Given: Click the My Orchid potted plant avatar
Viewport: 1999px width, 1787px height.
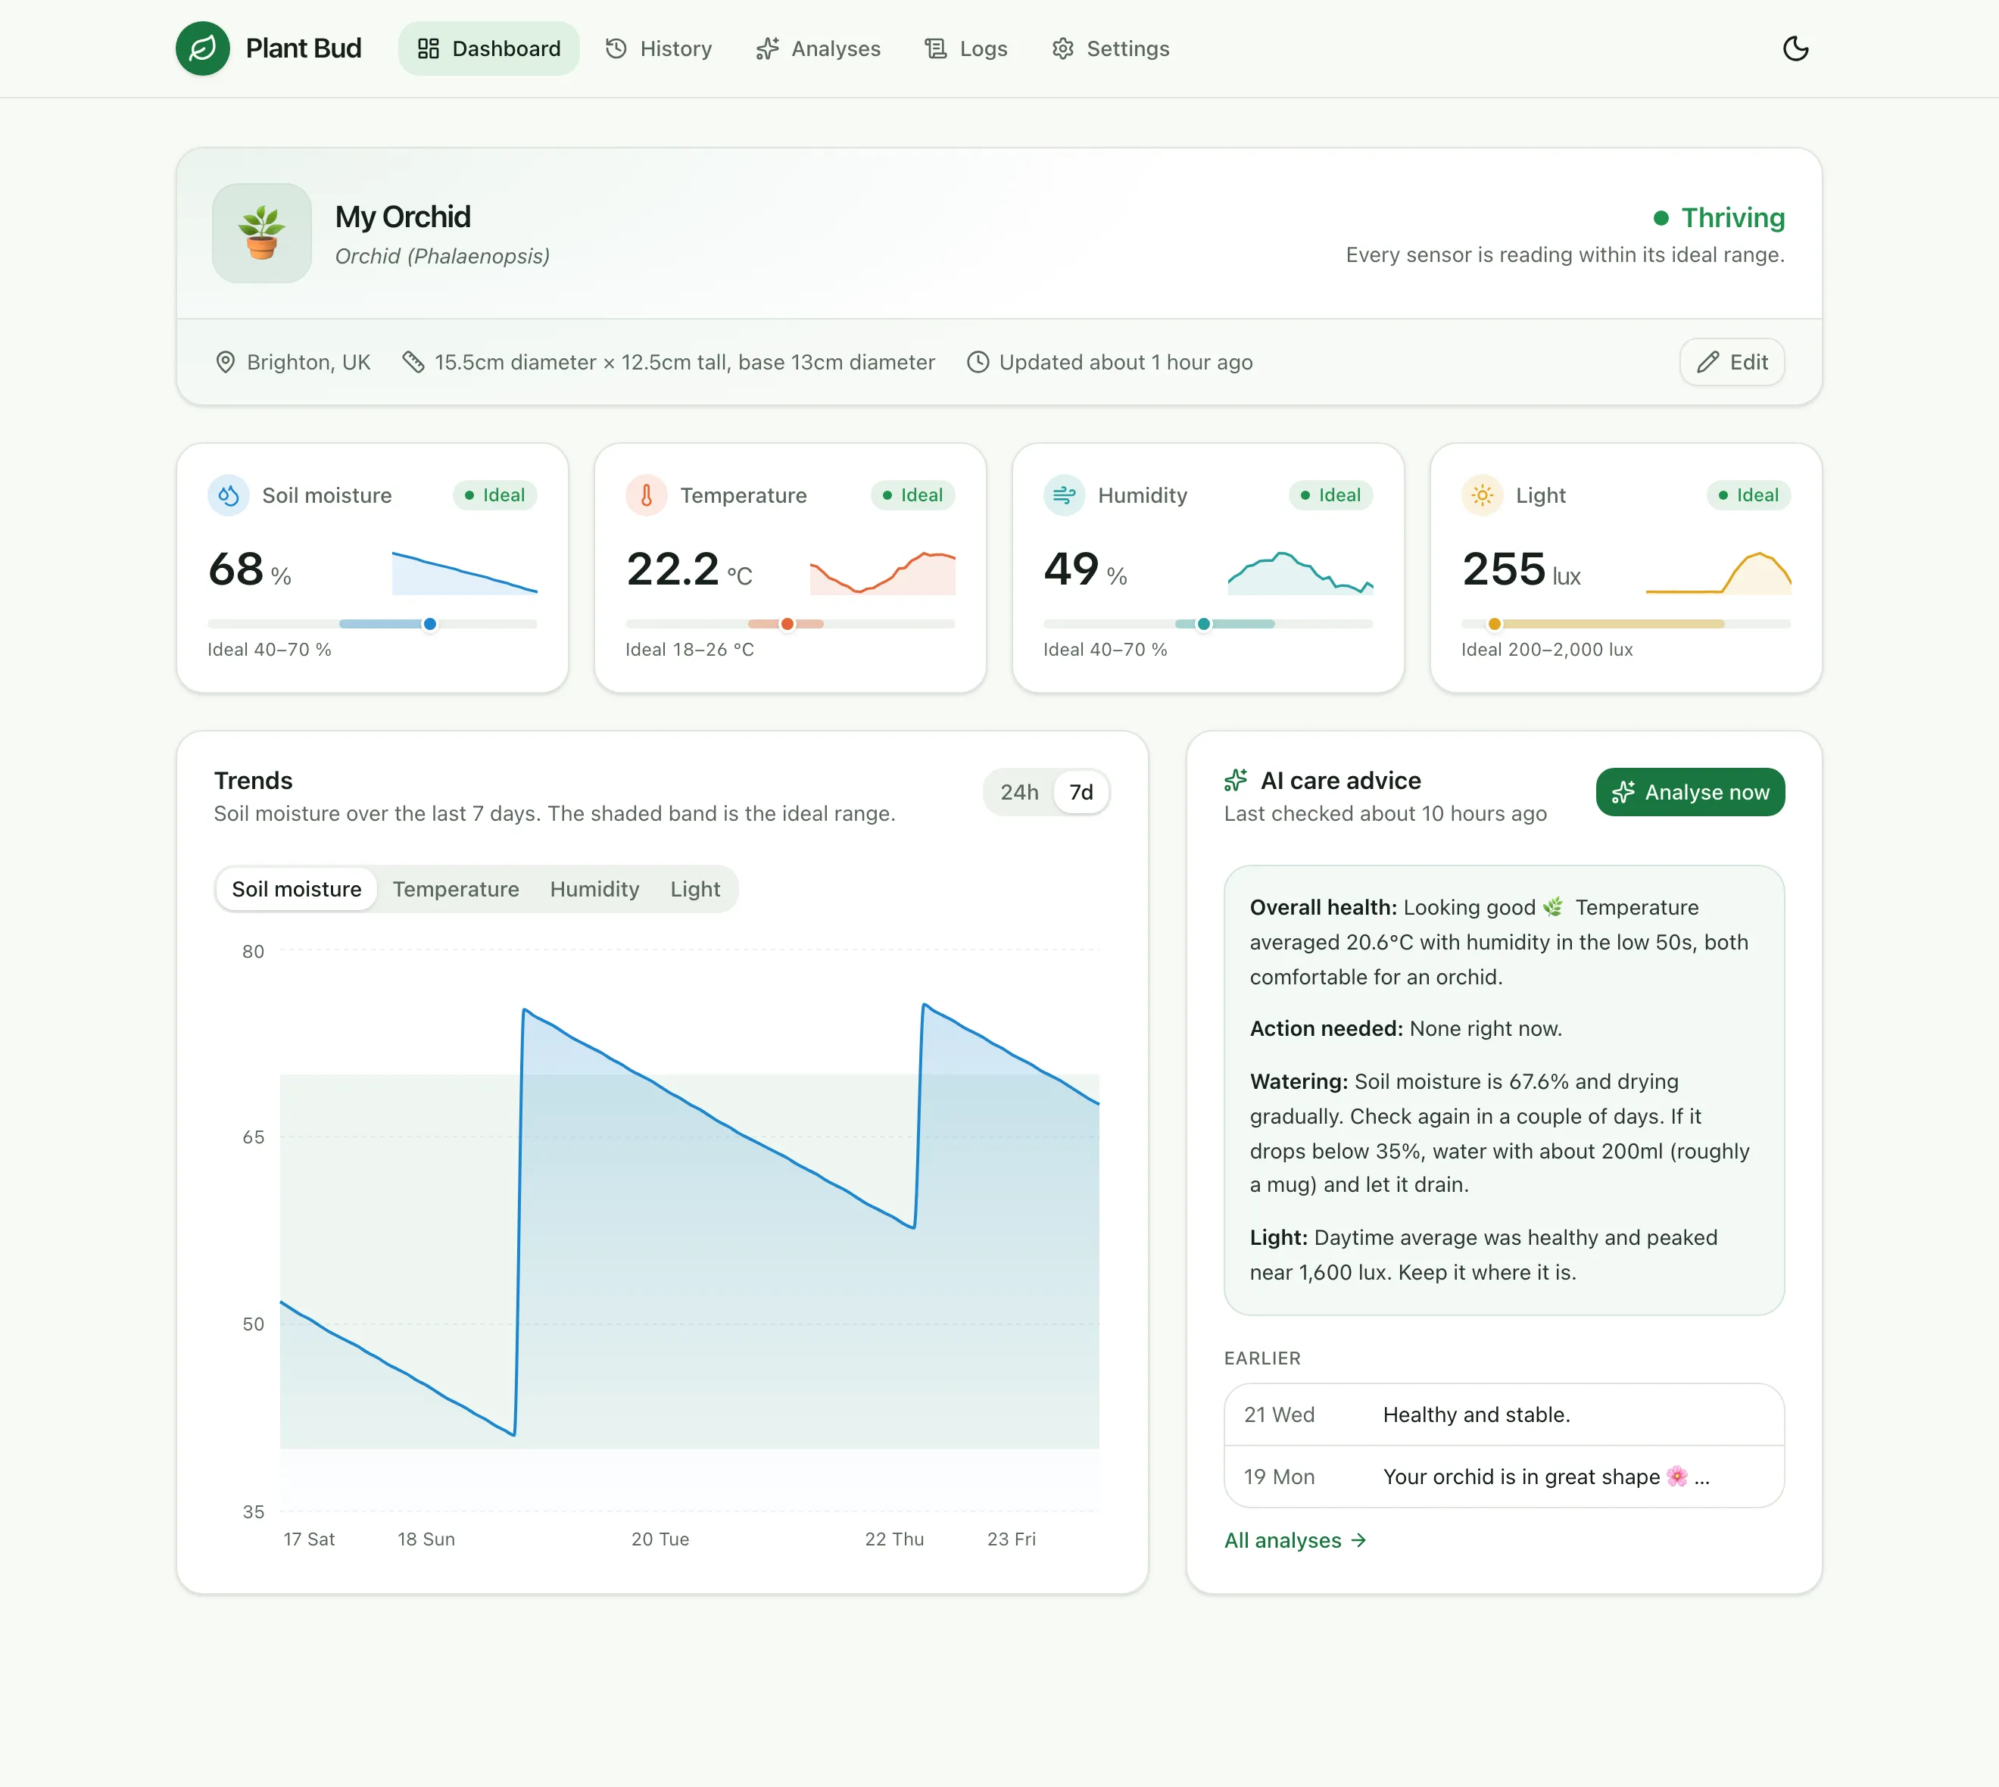Looking at the screenshot, I should 262,232.
